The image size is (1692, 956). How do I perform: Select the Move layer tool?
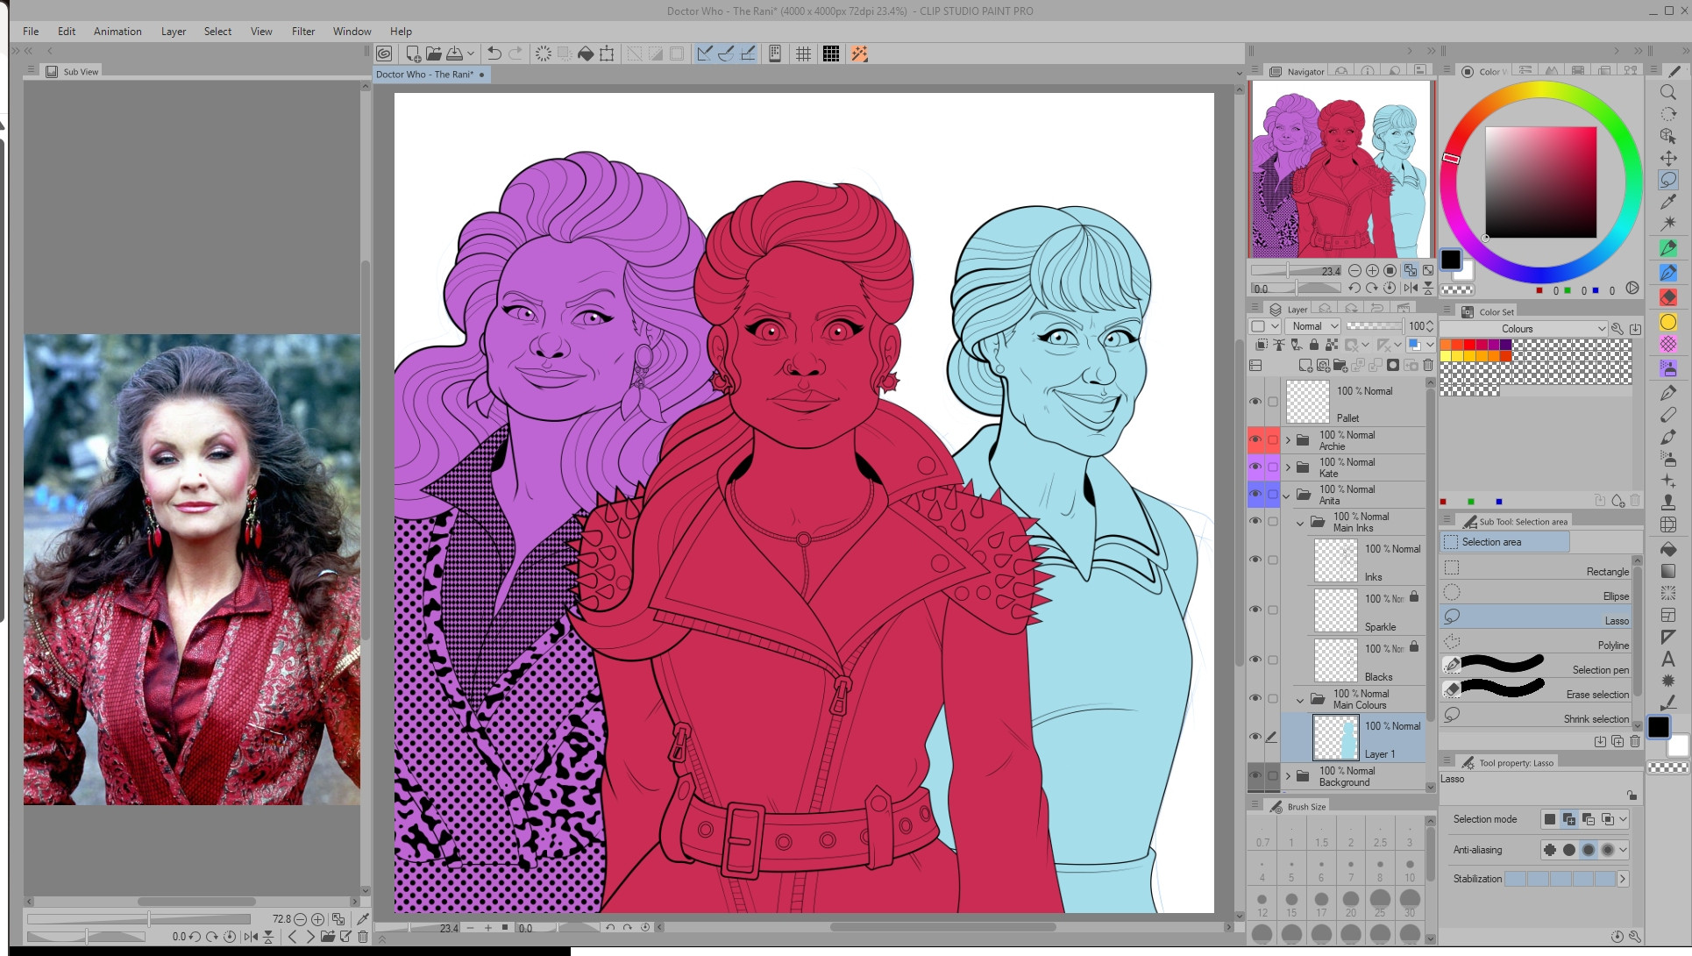pyautogui.click(x=1667, y=158)
